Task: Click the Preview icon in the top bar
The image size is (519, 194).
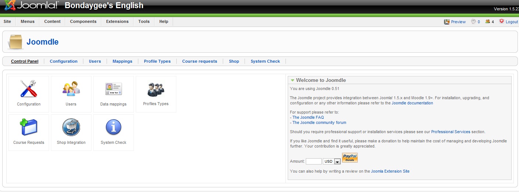Action: 447,22
